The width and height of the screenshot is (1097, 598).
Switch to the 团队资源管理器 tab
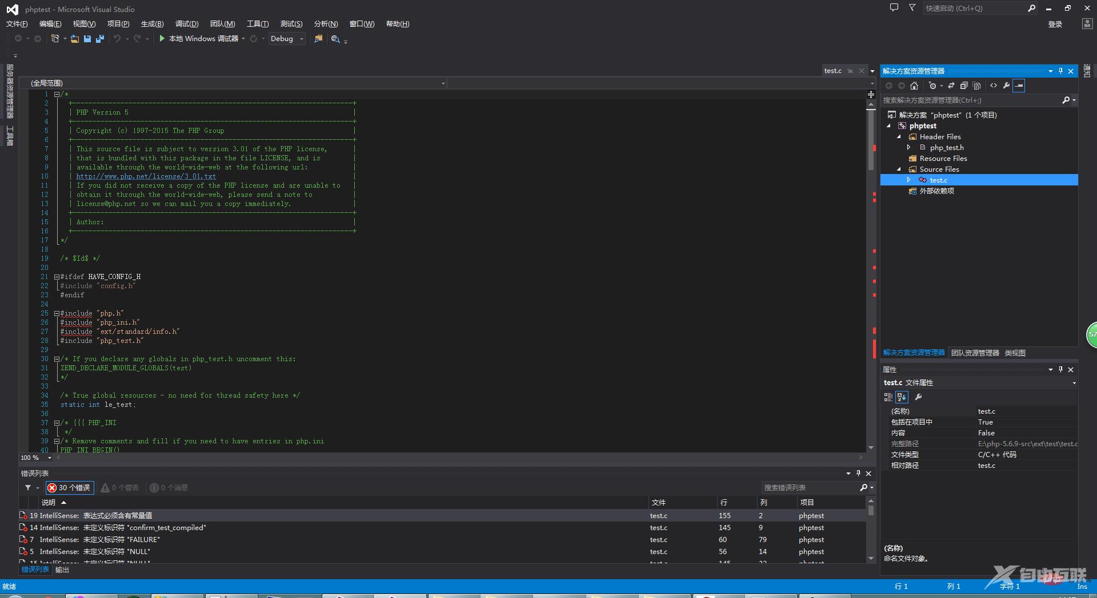975,353
